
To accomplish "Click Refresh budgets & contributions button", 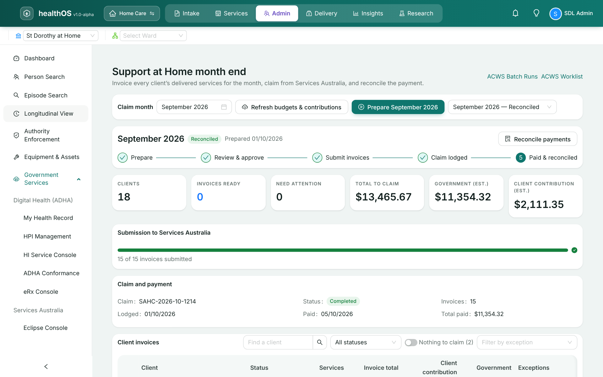I will (291, 107).
